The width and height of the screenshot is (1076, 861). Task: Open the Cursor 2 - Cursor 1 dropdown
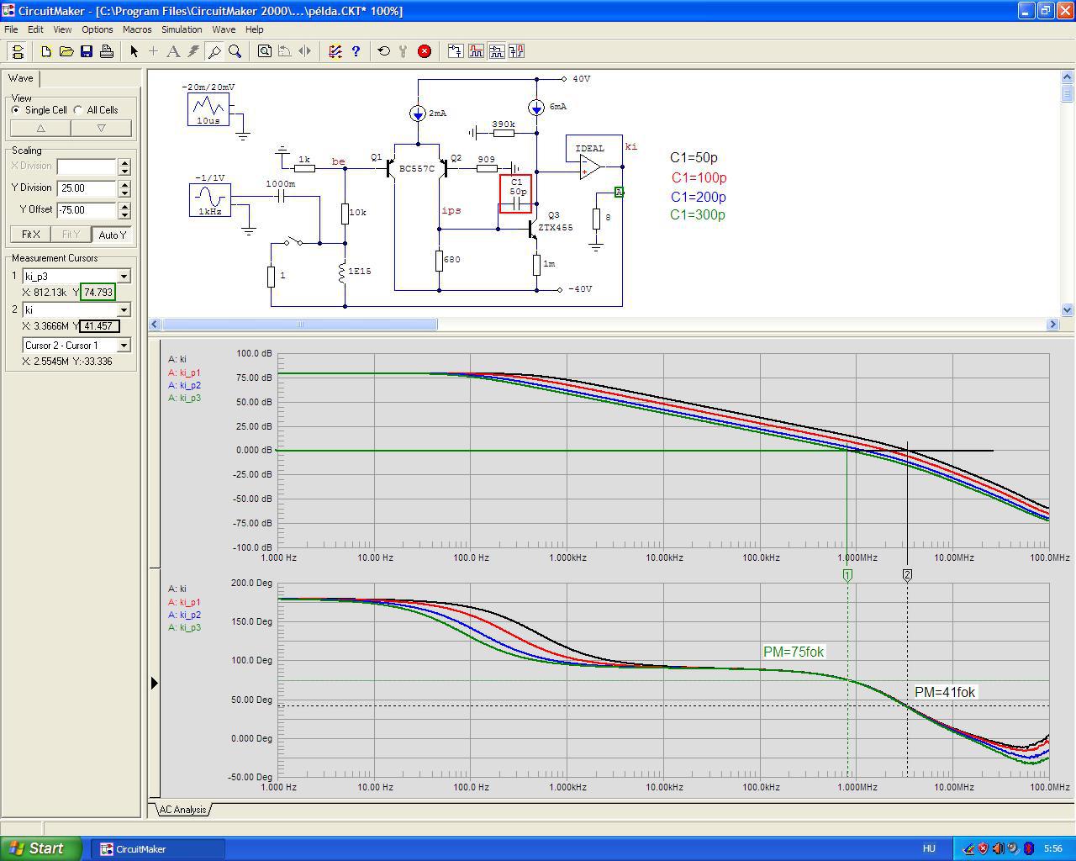(x=124, y=345)
